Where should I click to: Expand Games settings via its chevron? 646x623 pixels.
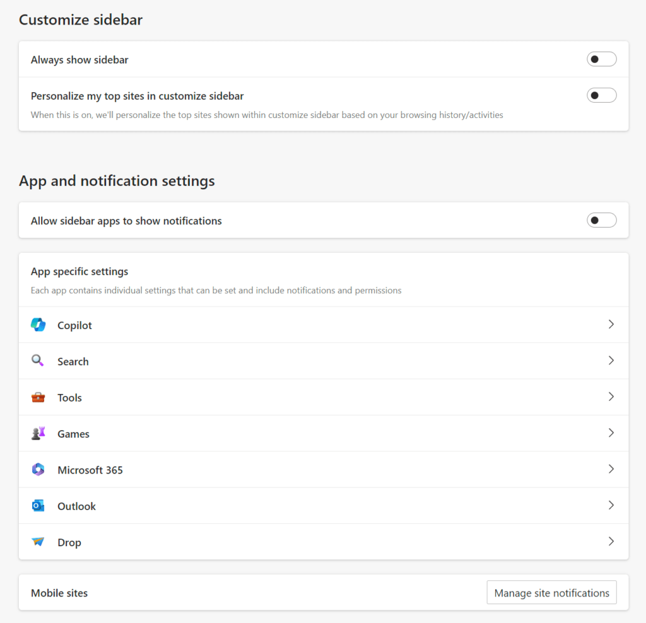coord(611,433)
